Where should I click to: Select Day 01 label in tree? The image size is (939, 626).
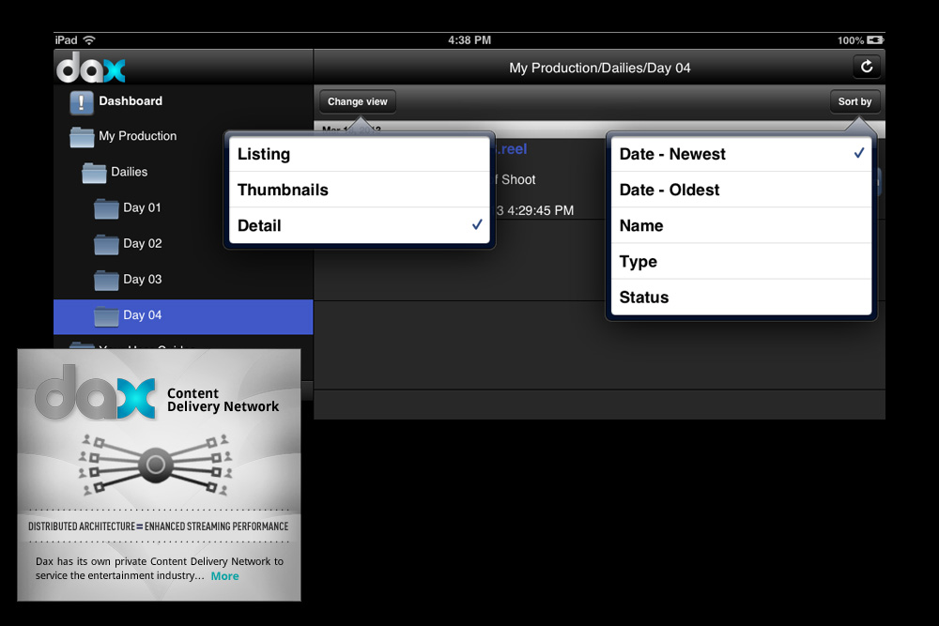point(142,207)
